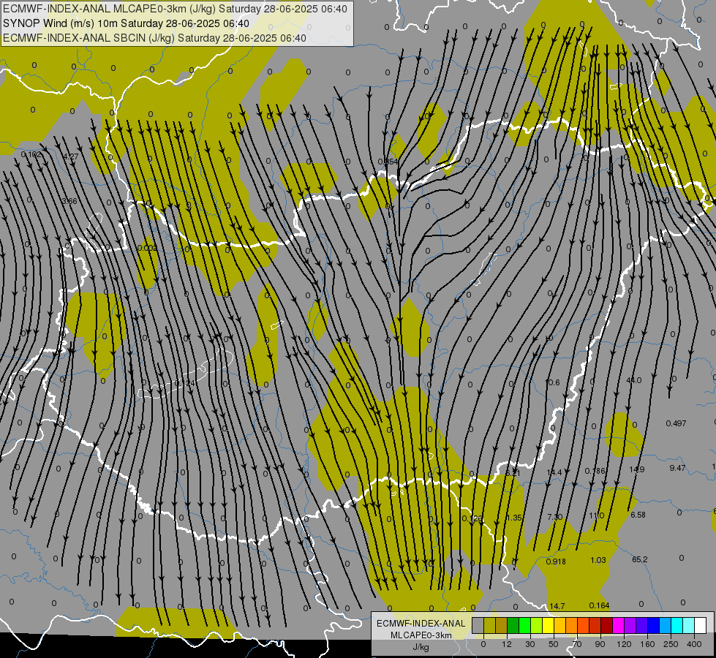
Task: Click the '1.35' data value on the map
Action: pyautogui.click(x=514, y=518)
